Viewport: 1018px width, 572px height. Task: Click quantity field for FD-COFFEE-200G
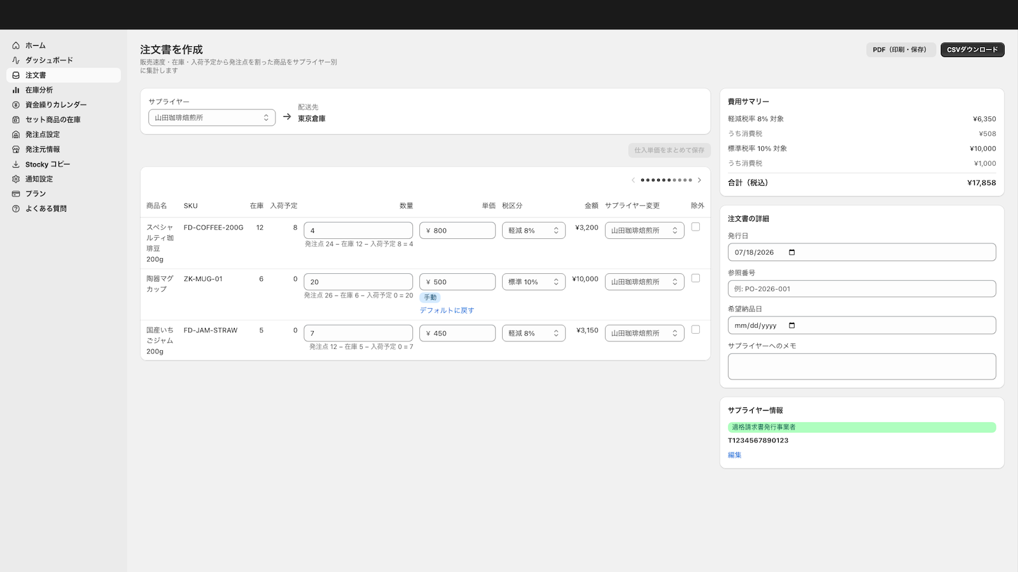point(358,231)
